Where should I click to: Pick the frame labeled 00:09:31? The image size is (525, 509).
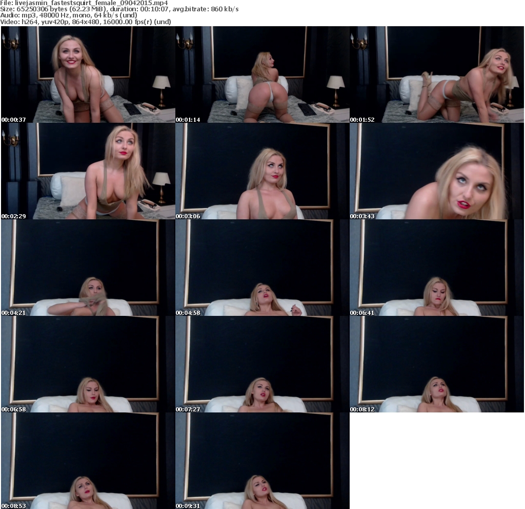[262, 461]
